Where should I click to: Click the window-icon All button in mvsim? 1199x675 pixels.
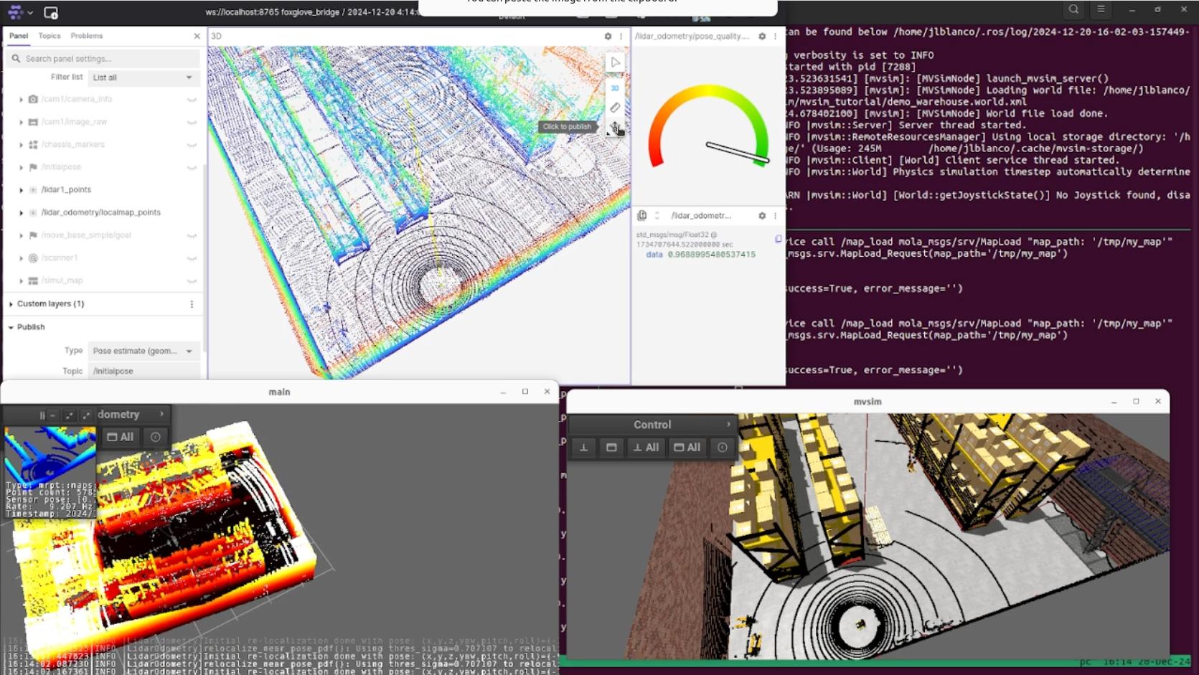click(687, 448)
